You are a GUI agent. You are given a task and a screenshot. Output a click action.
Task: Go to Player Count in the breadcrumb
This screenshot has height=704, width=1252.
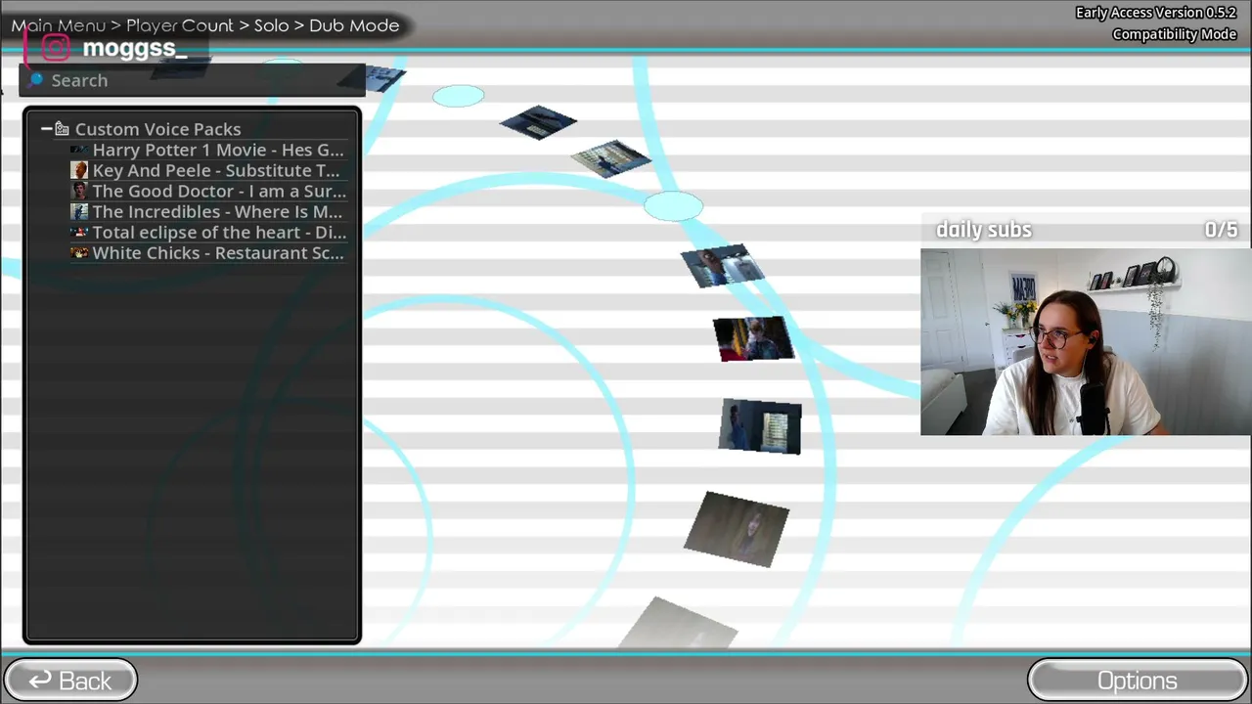click(x=180, y=25)
